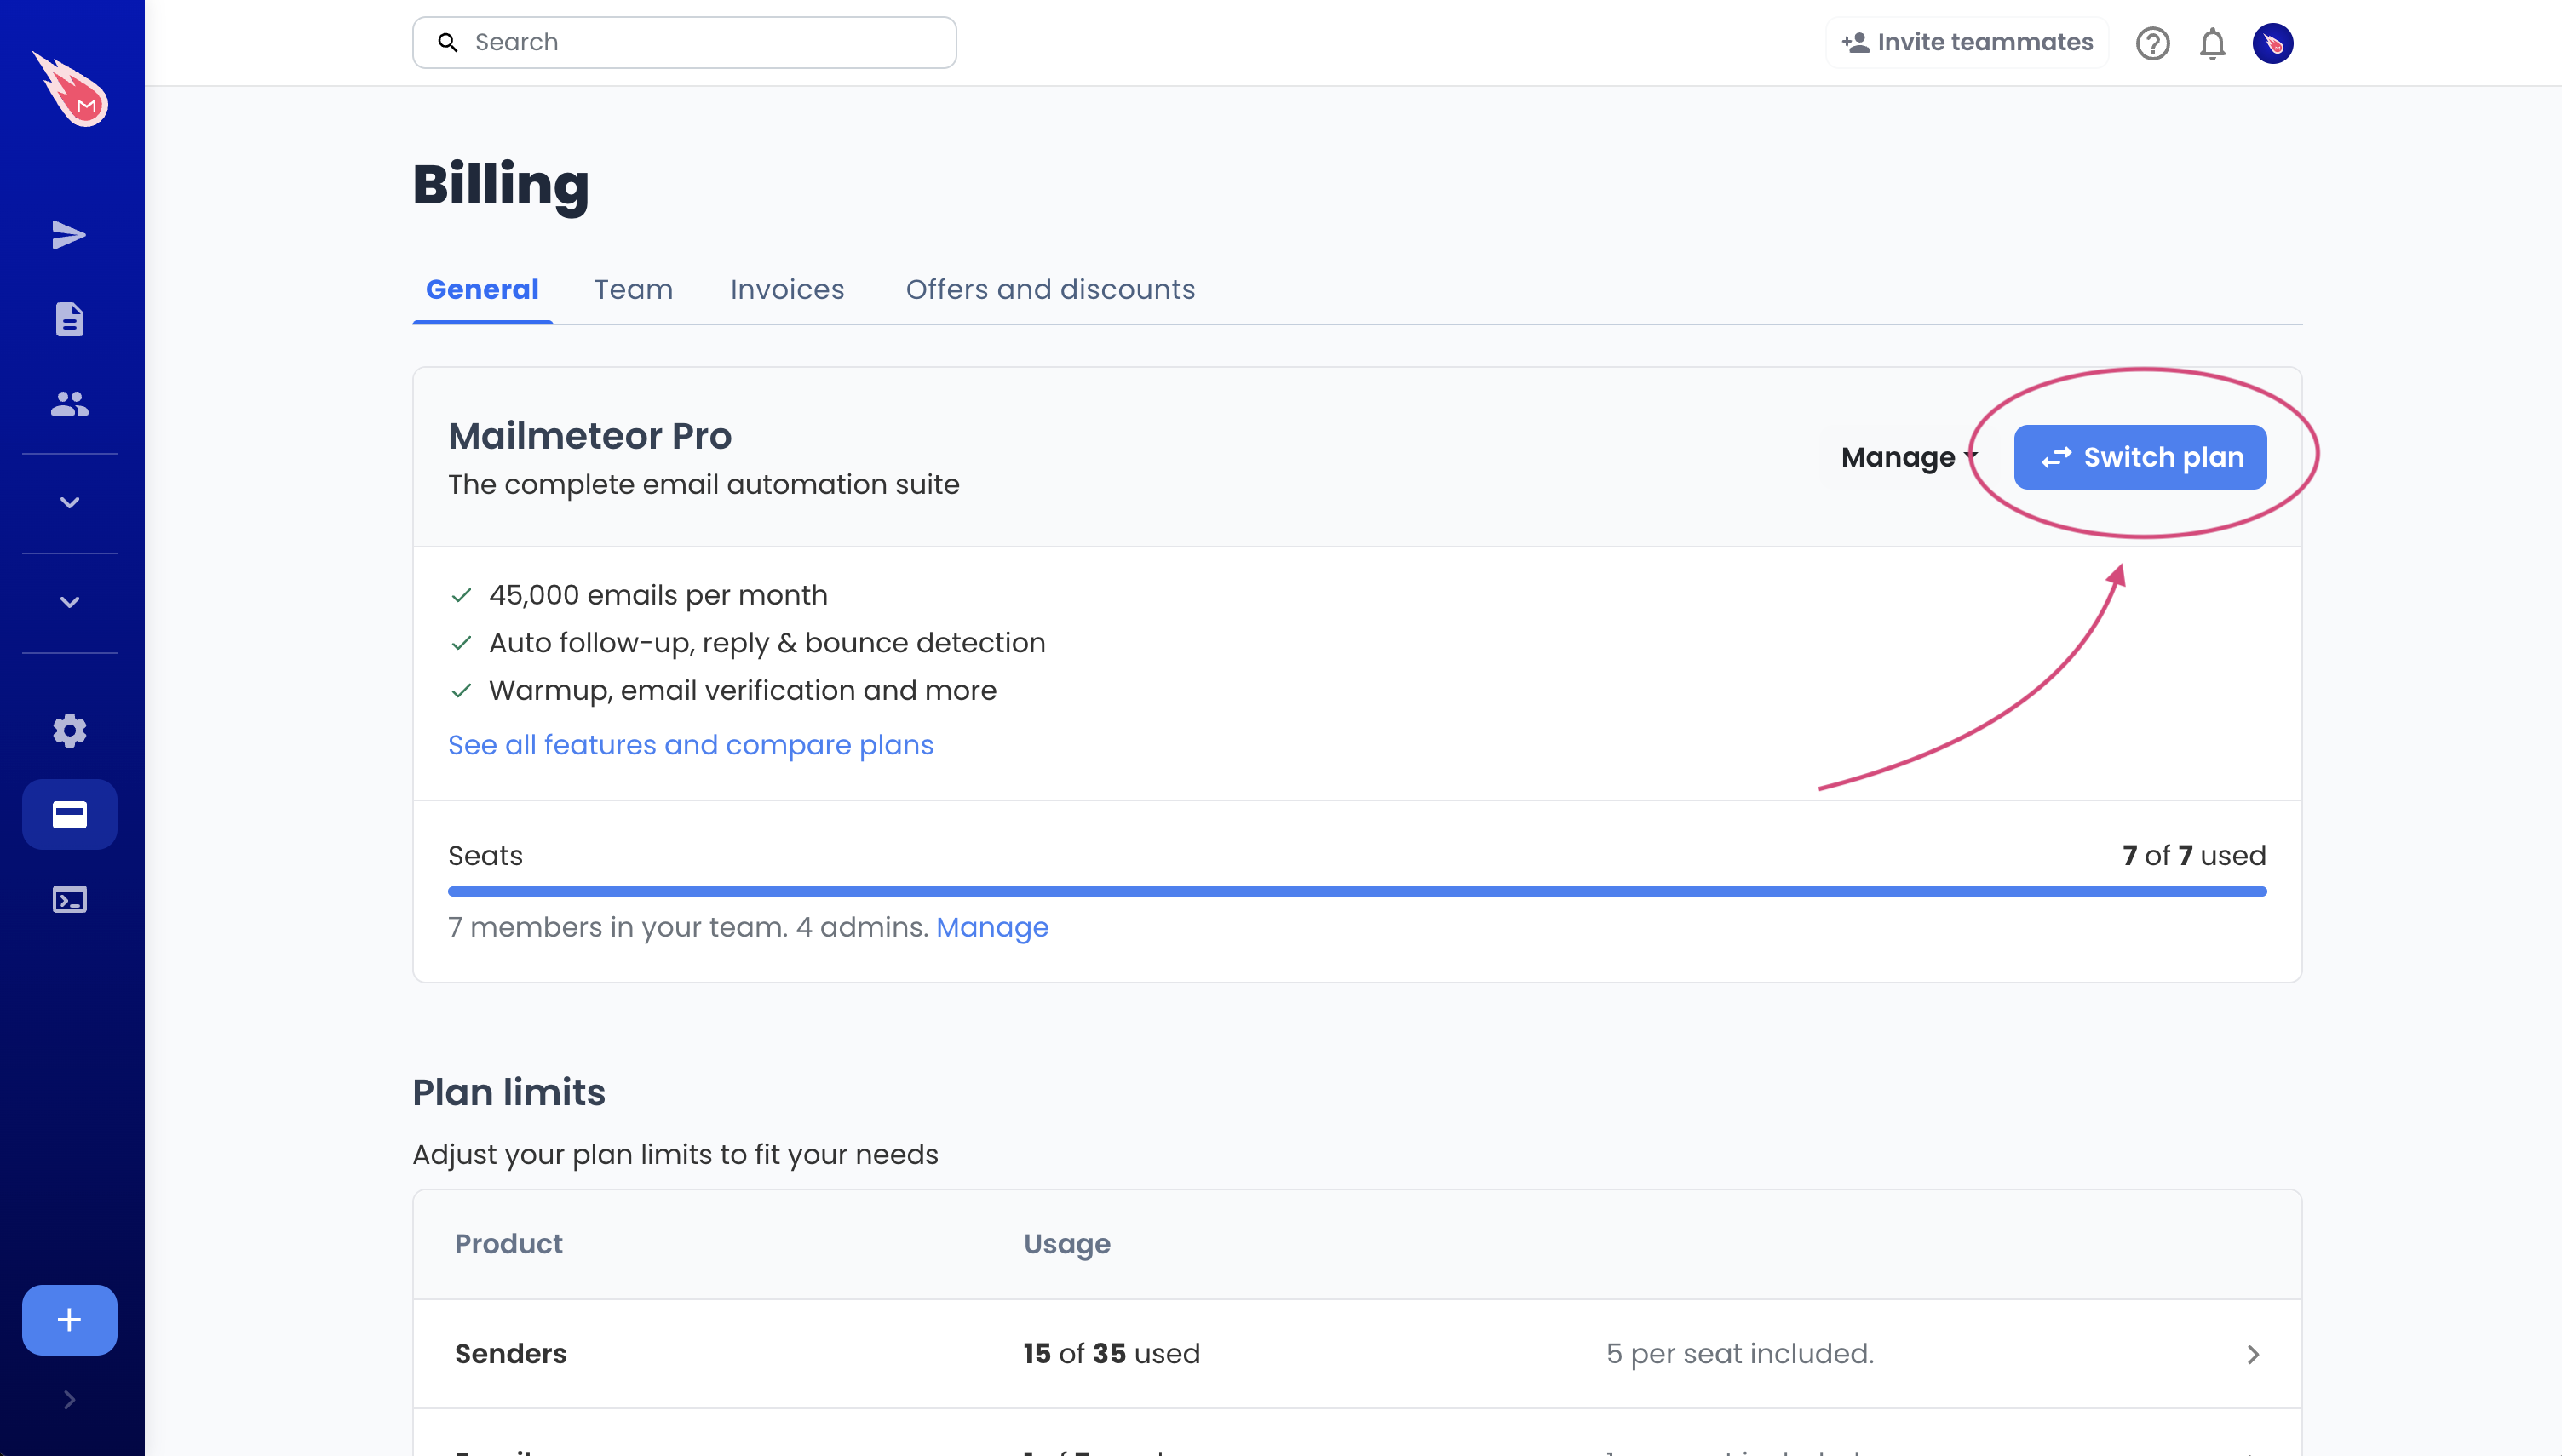Screen dimensions: 2562x1456
Task: Click the Mailmeteor logo in sidebar
Action: click(x=69, y=90)
